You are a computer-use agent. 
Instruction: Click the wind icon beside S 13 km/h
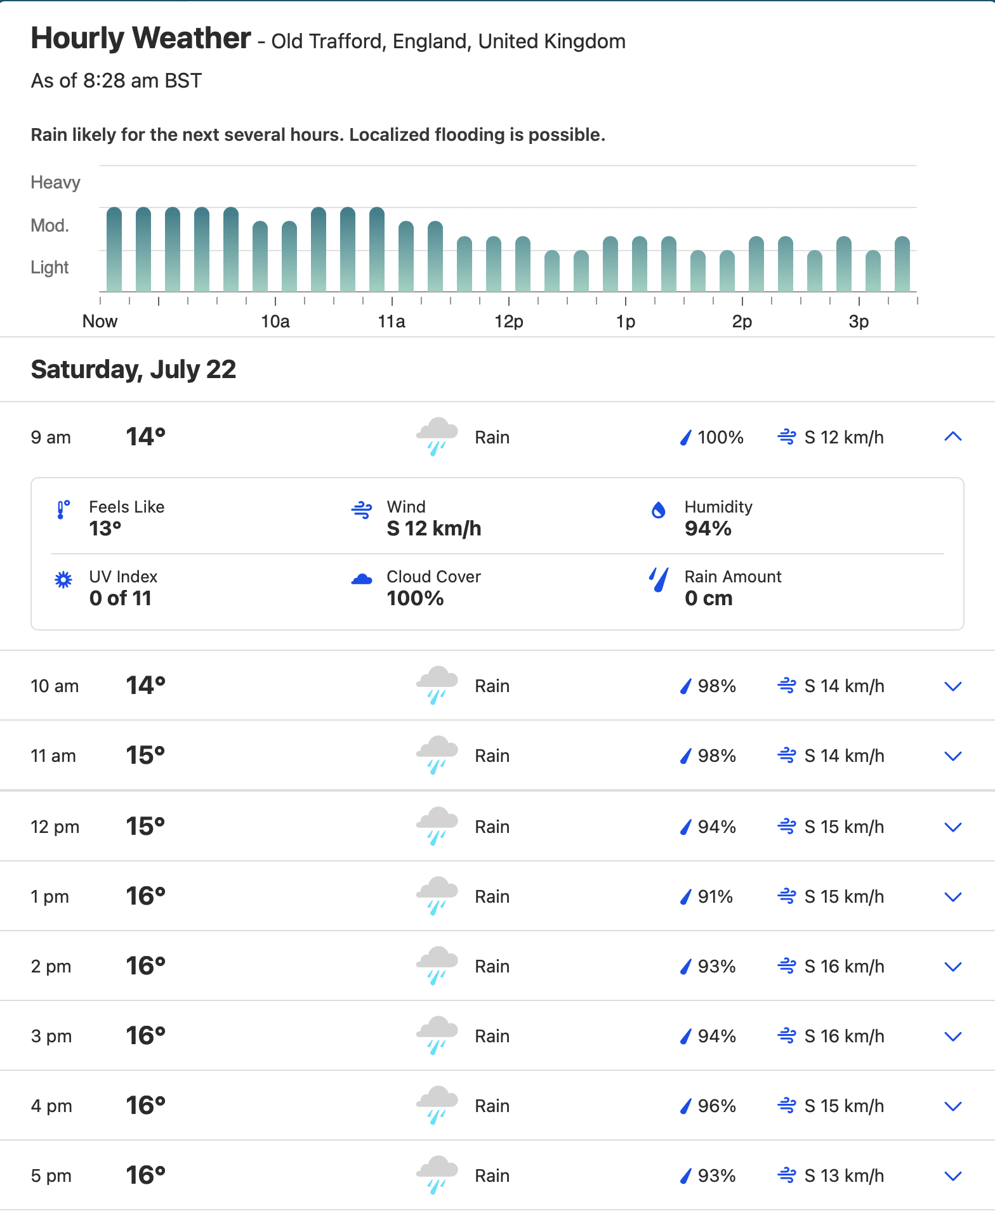pyautogui.click(x=787, y=1175)
